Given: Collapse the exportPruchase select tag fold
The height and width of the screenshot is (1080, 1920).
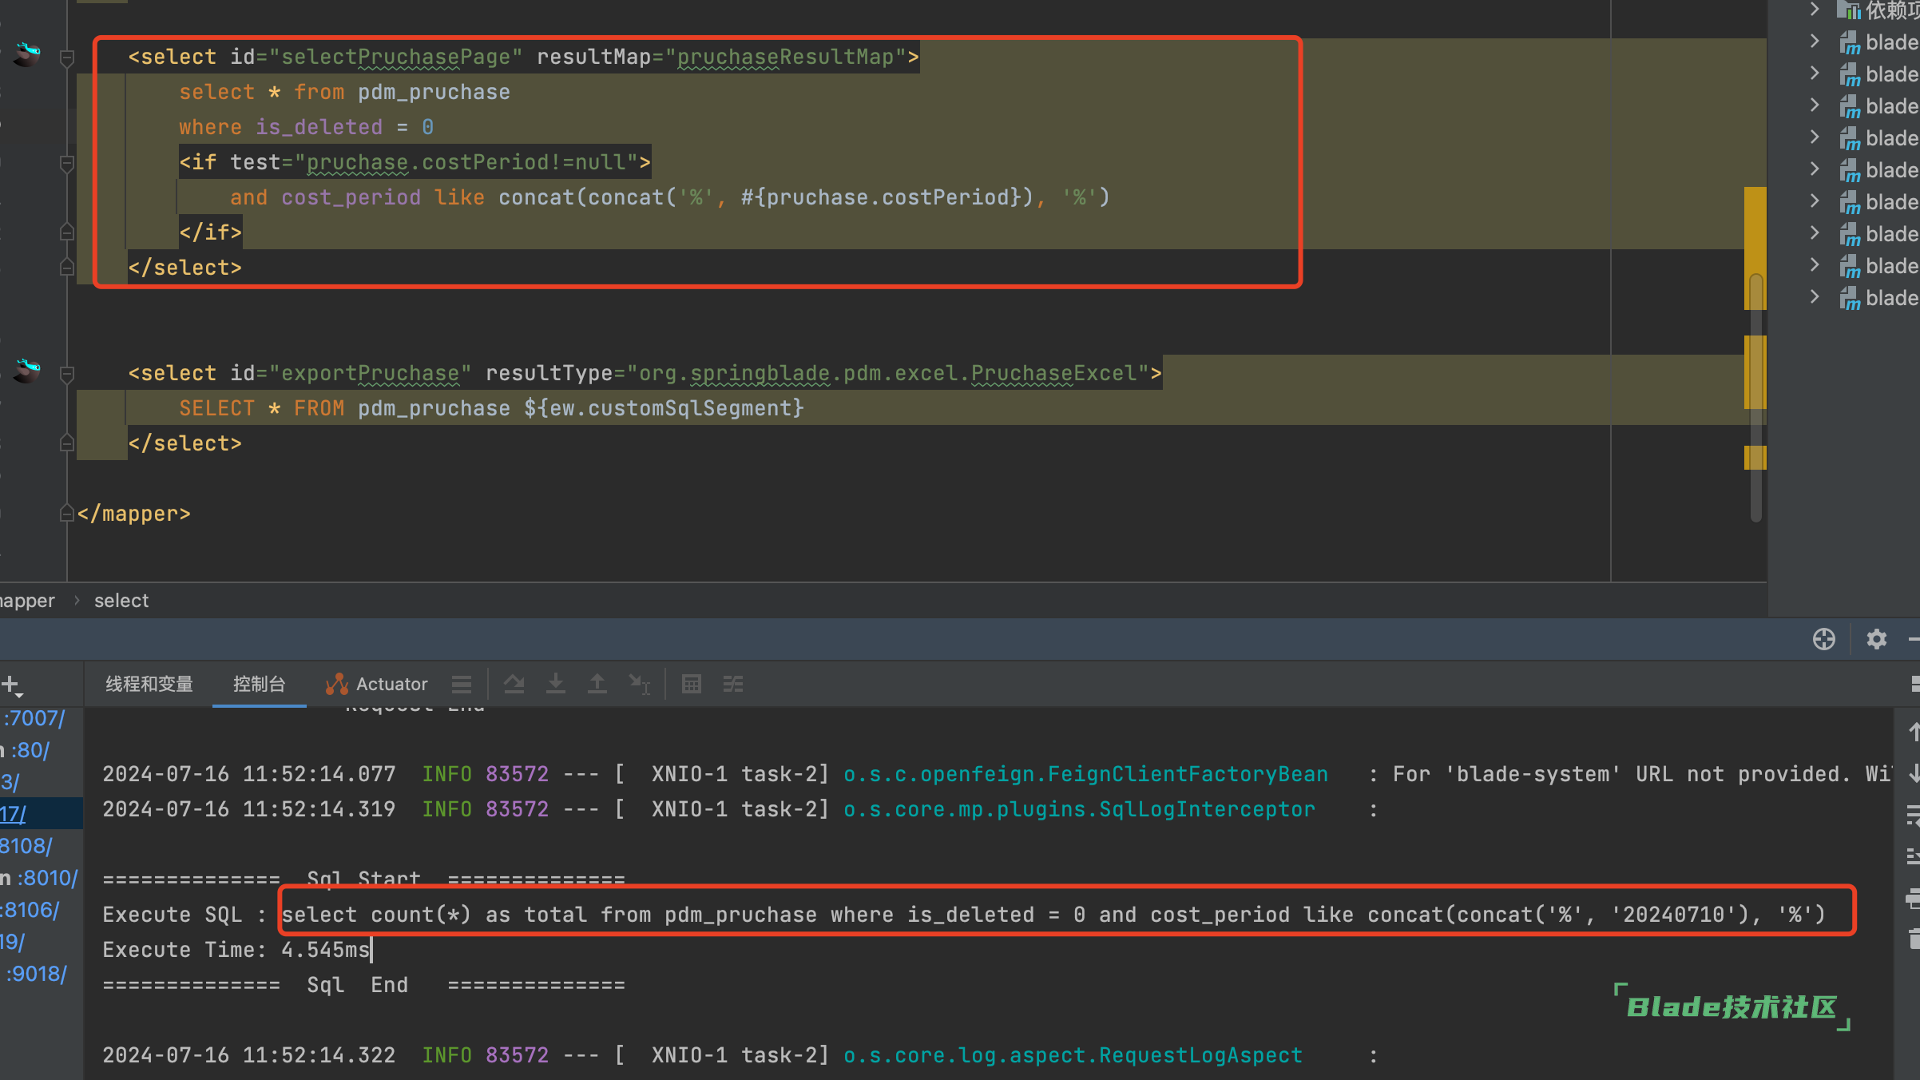Looking at the screenshot, I should click(x=67, y=374).
